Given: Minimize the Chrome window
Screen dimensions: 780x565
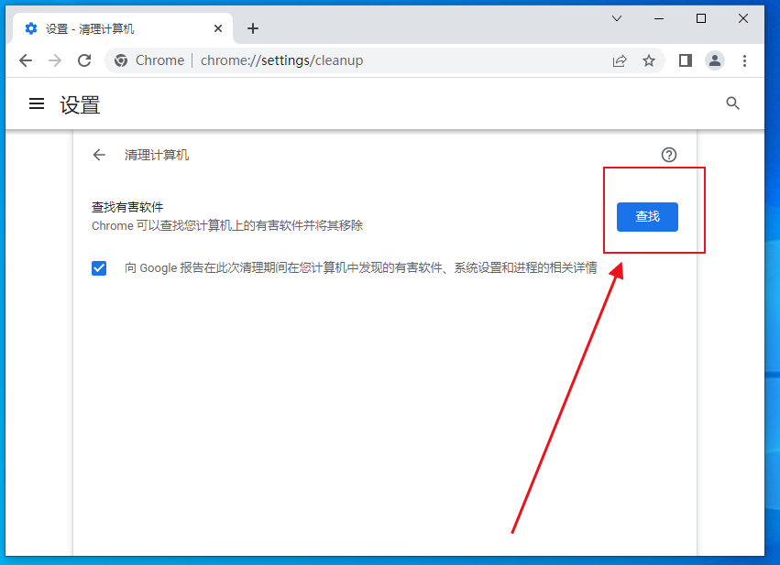Looking at the screenshot, I should coord(659,18).
